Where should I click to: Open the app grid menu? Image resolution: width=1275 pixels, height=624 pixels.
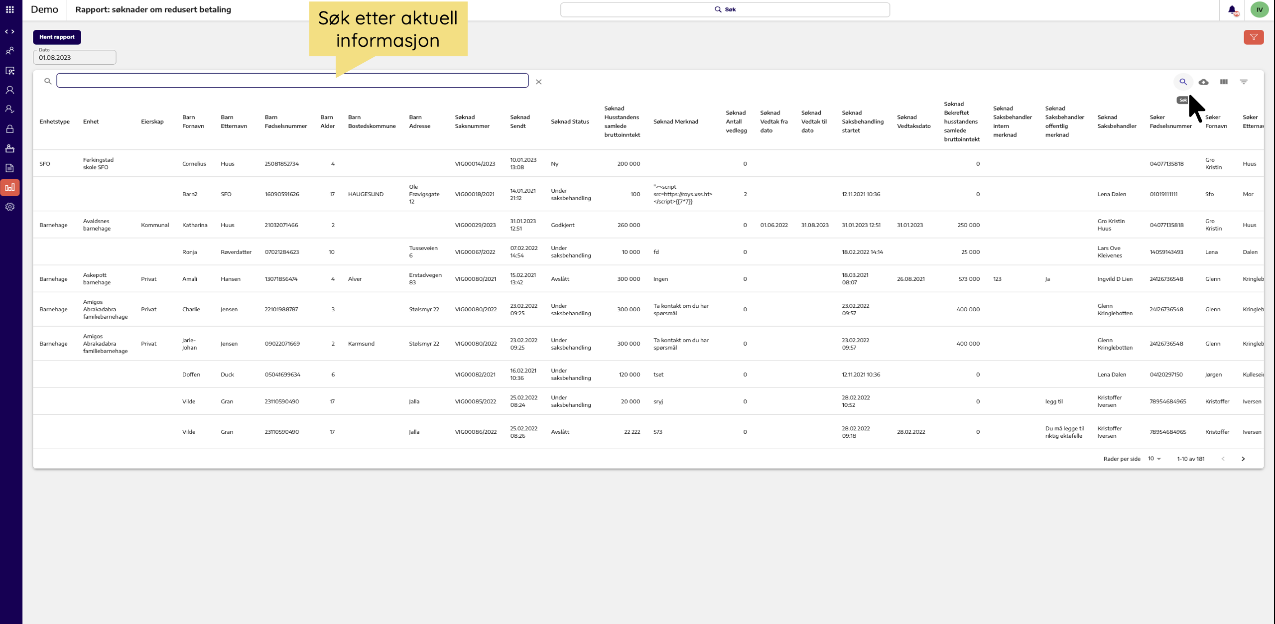(x=9, y=9)
